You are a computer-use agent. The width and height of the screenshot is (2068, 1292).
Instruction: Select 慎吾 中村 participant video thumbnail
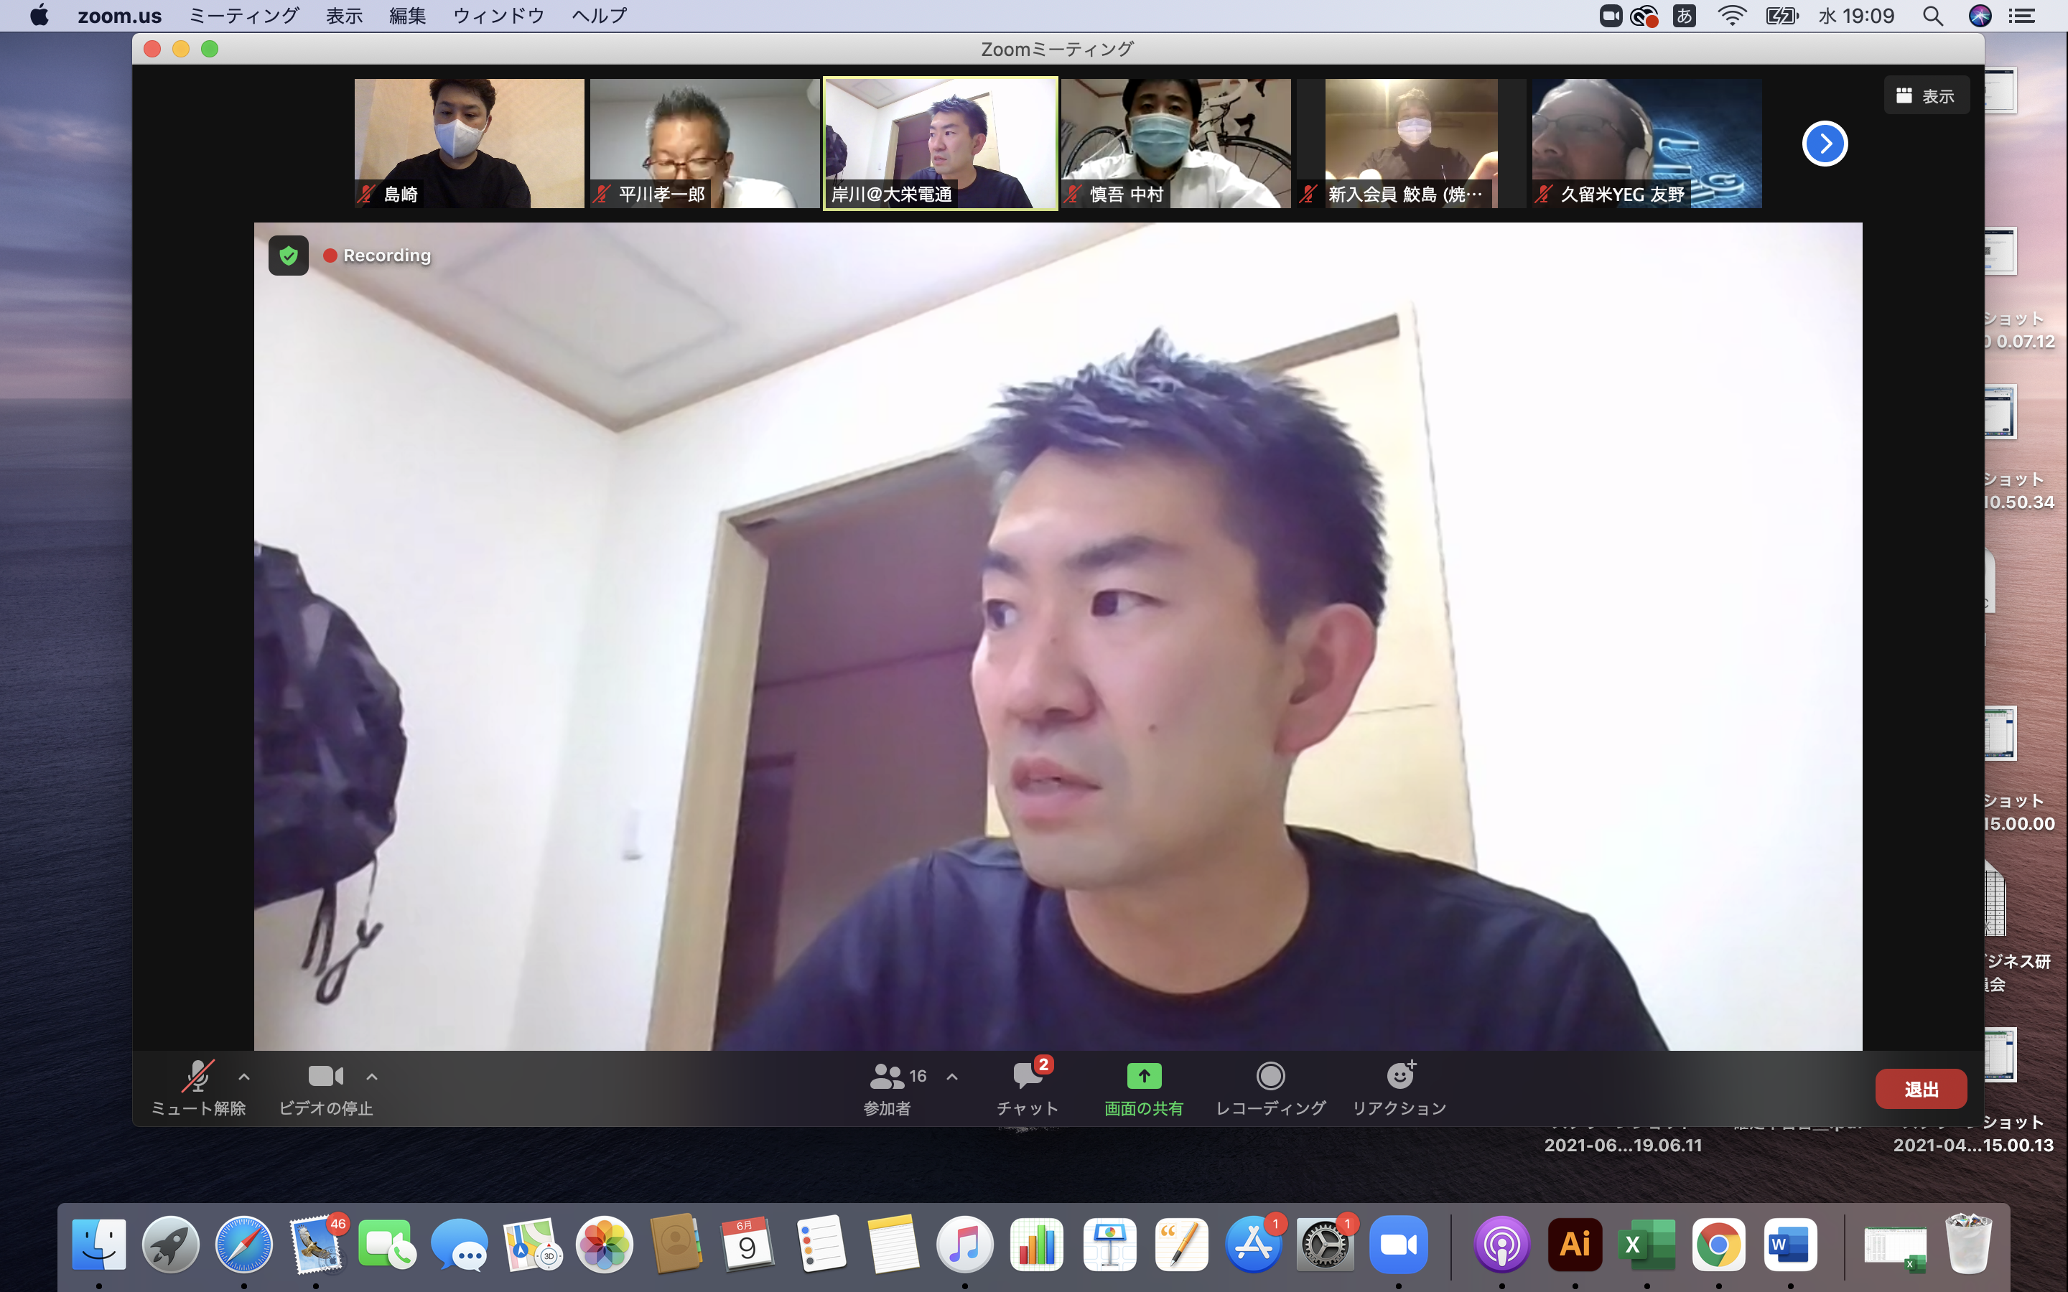pos(1175,143)
